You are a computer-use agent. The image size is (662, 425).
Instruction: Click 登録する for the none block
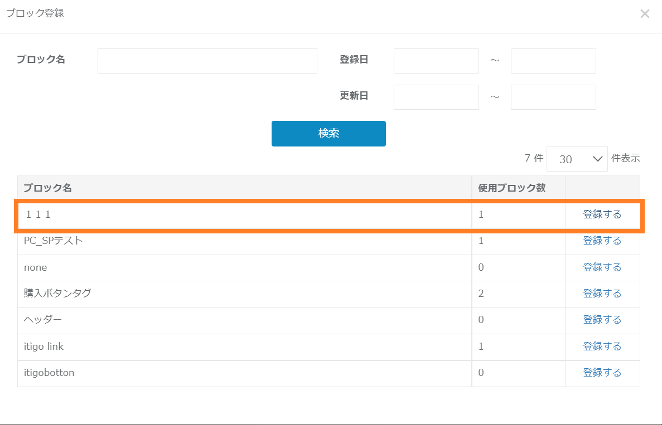(602, 267)
